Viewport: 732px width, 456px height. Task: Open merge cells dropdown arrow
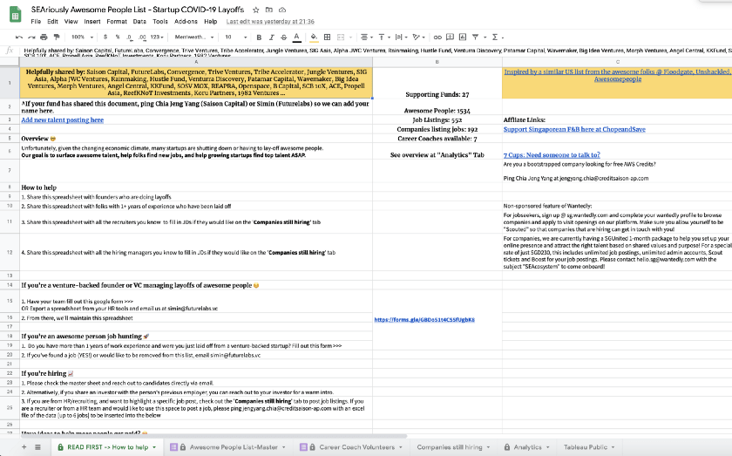coord(350,37)
